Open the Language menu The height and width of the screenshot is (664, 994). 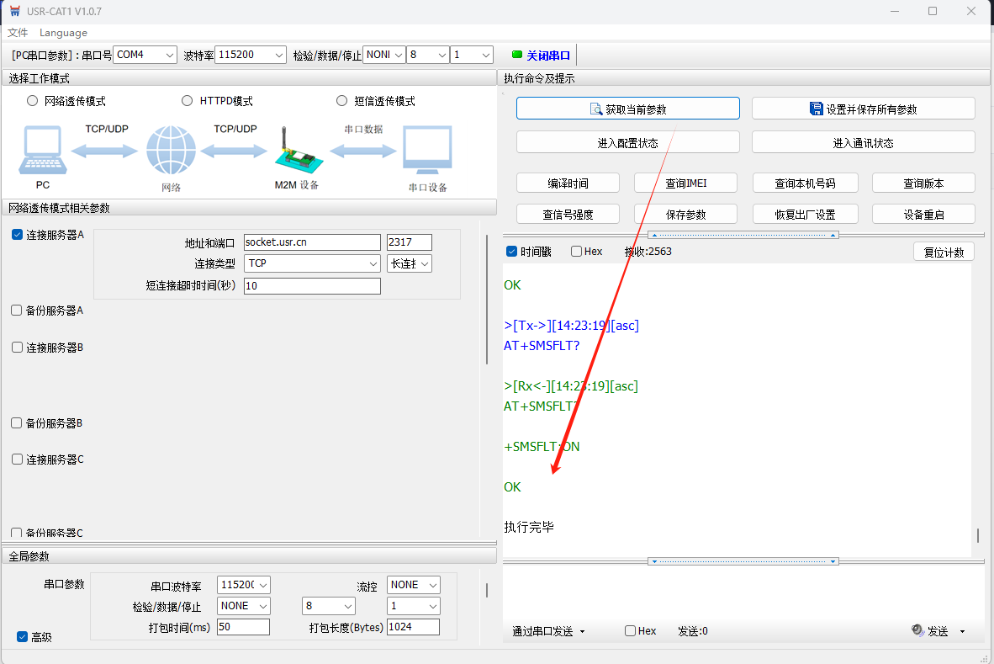pos(63,33)
